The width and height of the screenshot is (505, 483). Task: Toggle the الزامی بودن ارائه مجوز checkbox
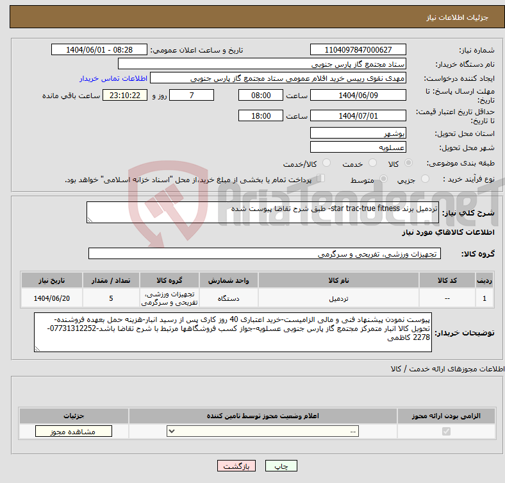point(446,431)
